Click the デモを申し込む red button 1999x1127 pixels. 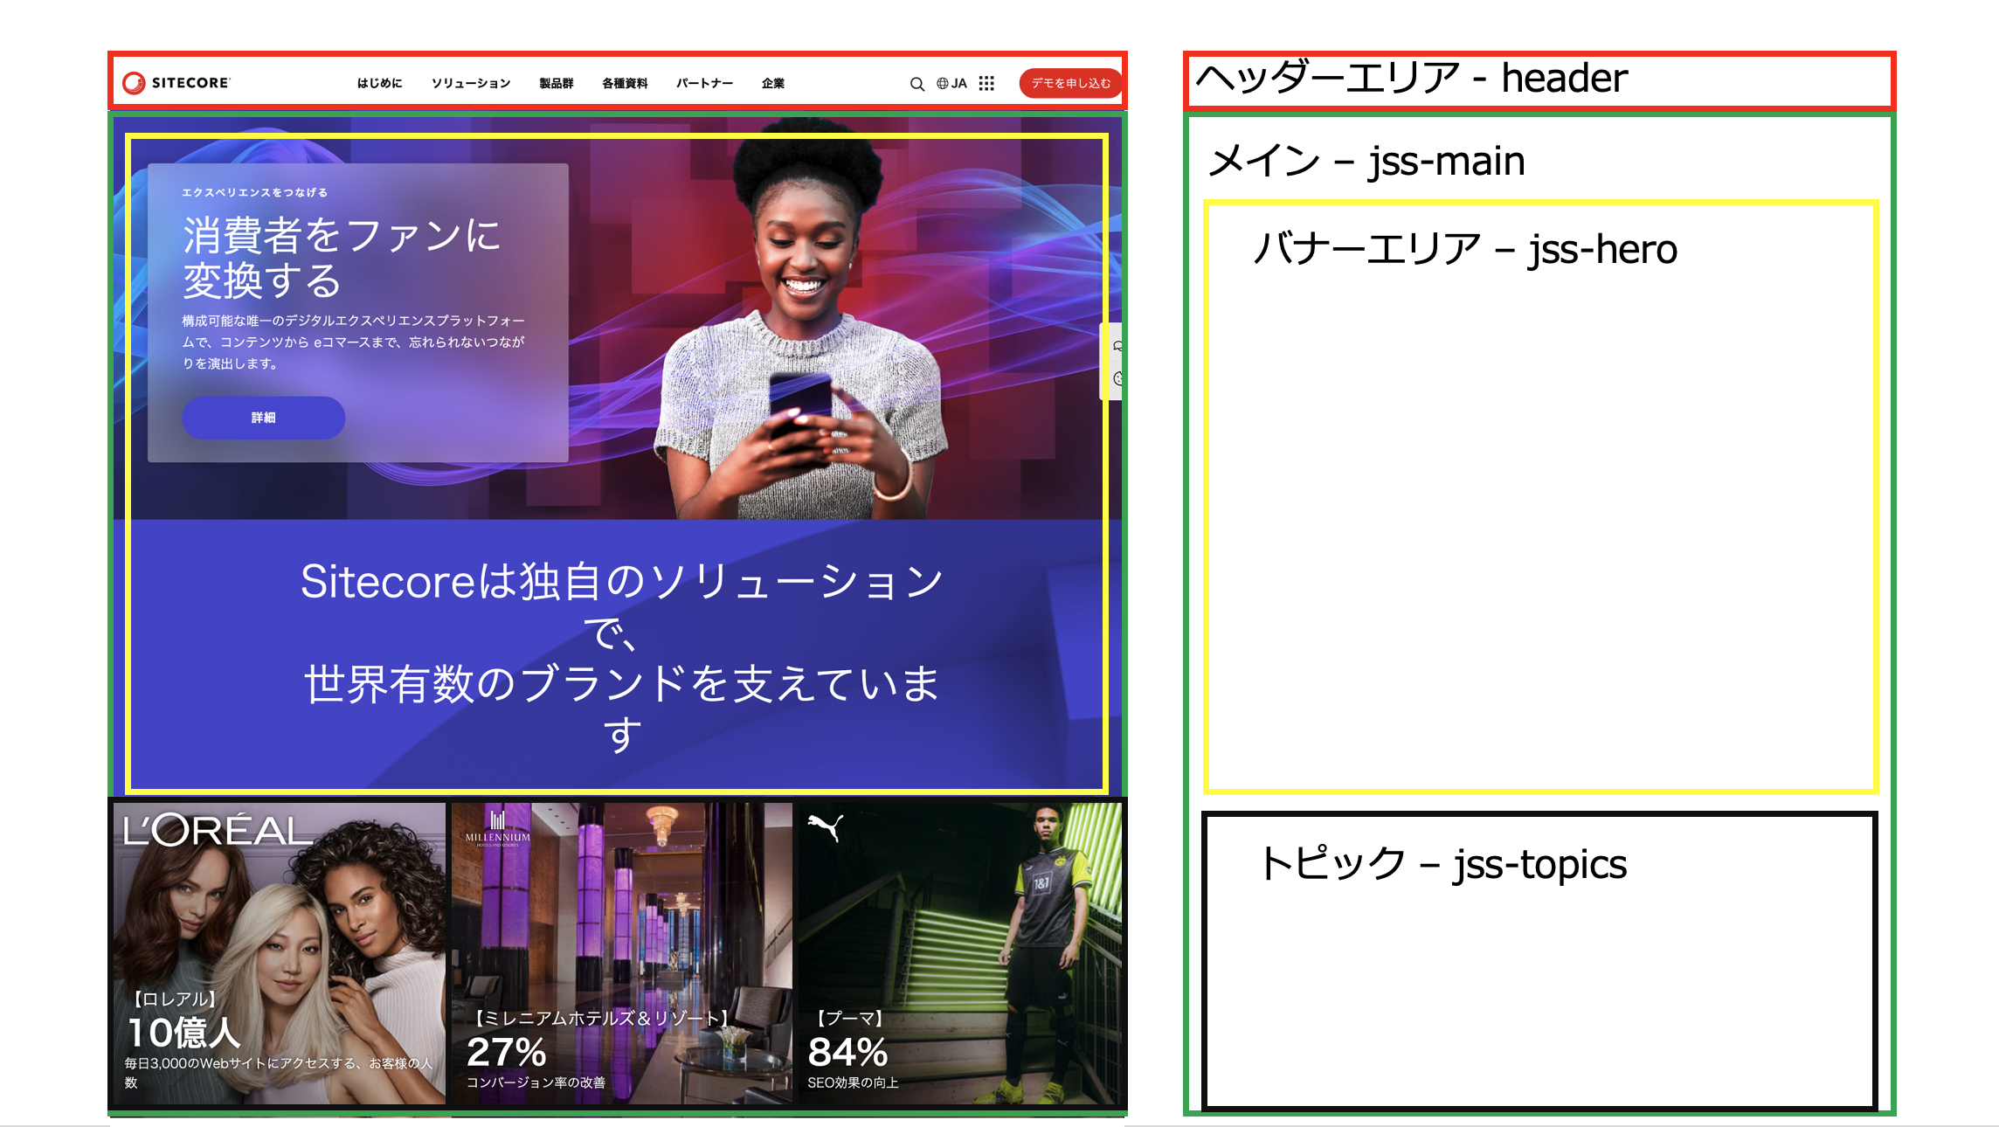coord(1070,83)
